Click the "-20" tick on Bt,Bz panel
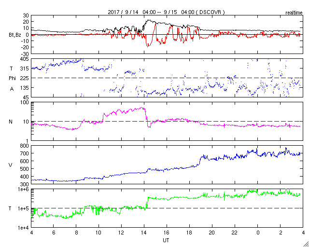This screenshot has width=309, height=247. click(x=25, y=47)
